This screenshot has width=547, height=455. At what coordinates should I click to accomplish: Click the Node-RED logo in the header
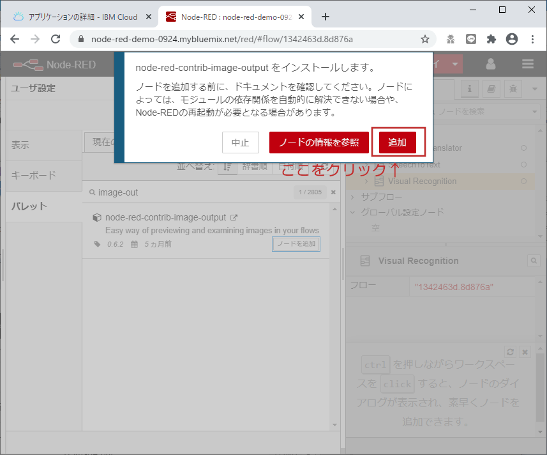pos(29,64)
